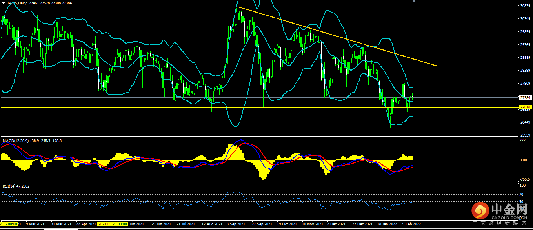
Task: Click the 30839 level on price scale
Action: tap(525, 6)
